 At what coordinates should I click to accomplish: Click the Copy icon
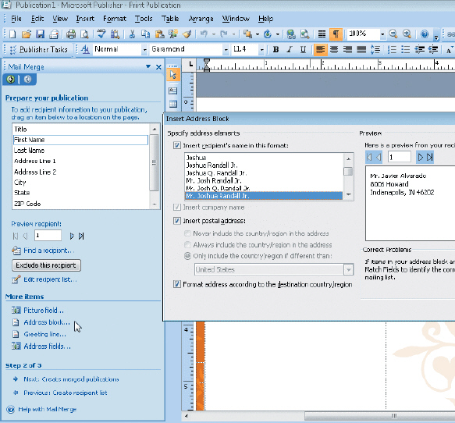tap(145, 34)
